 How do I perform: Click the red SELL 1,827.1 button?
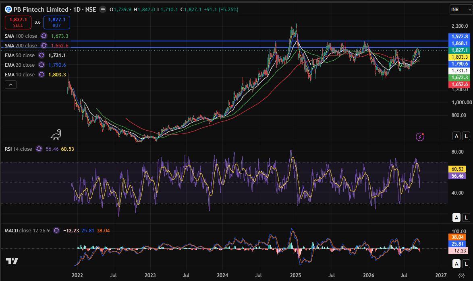[x=18, y=22]
